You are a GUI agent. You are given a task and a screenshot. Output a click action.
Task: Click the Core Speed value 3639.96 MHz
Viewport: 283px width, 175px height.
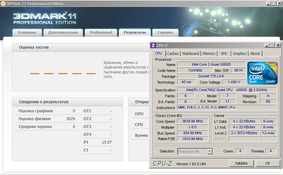(193, 121)
